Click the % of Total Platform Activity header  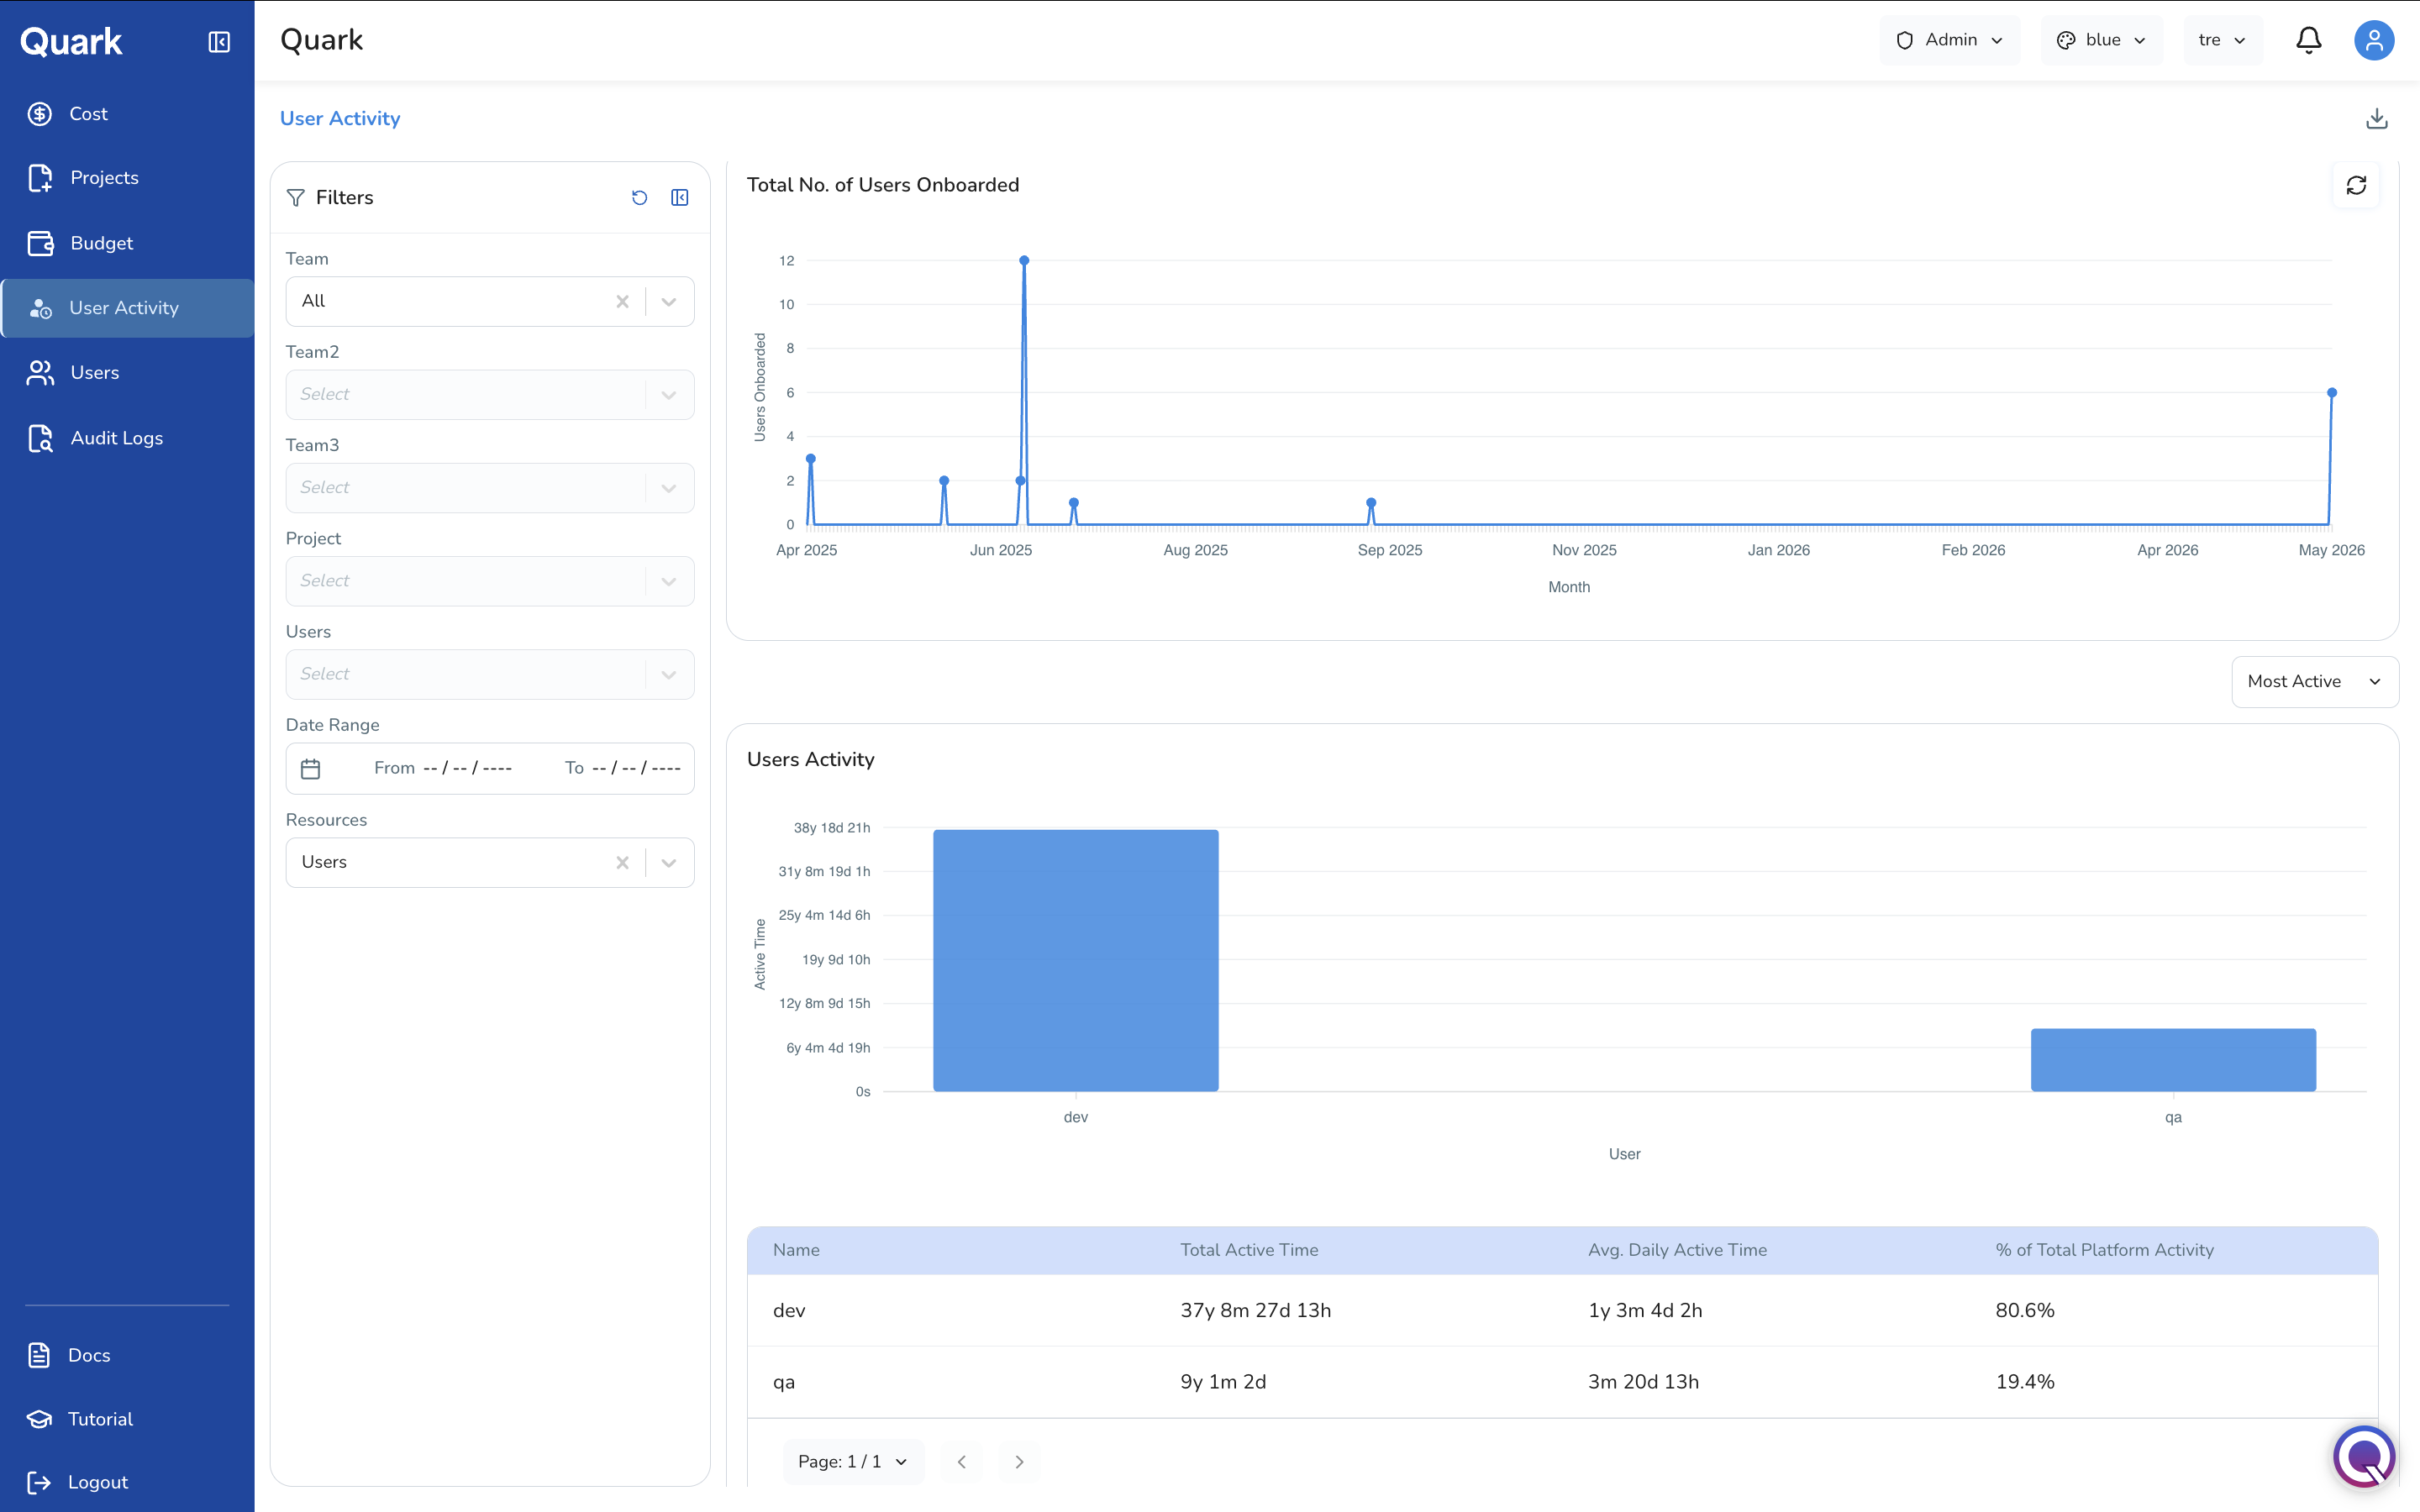tap(2104, 1250)
